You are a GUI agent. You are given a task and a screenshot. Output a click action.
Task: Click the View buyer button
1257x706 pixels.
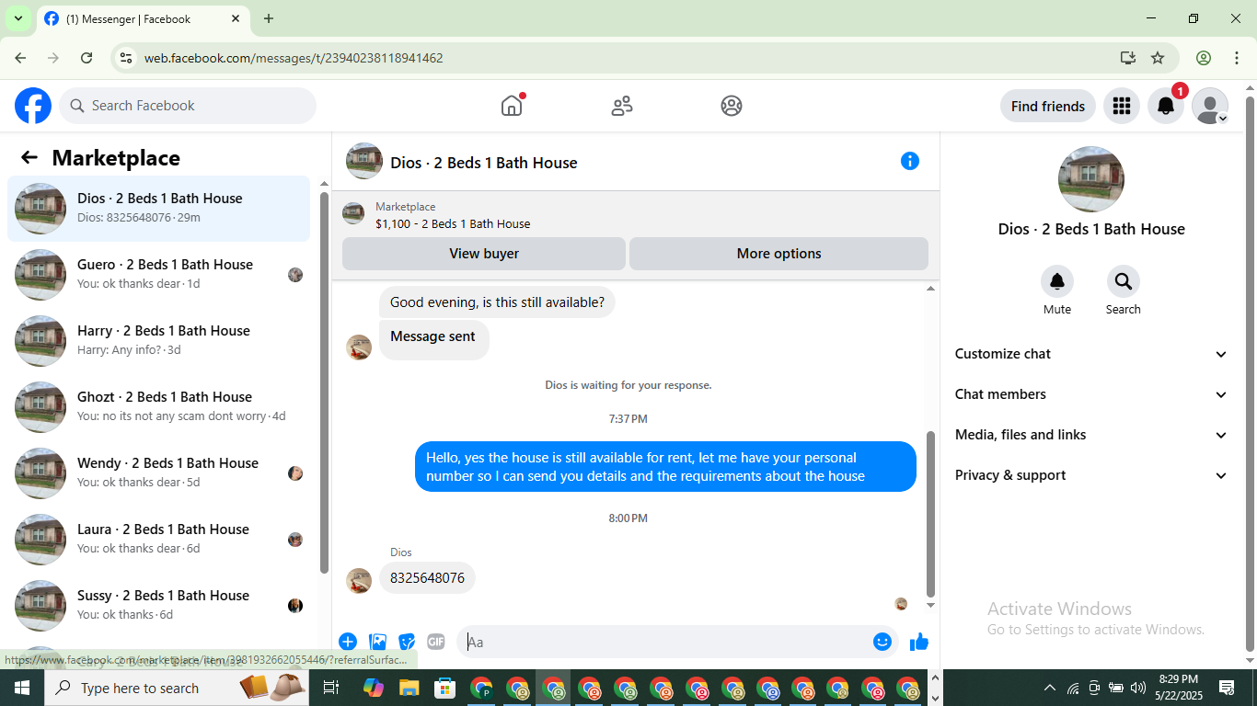click(484, 254)
